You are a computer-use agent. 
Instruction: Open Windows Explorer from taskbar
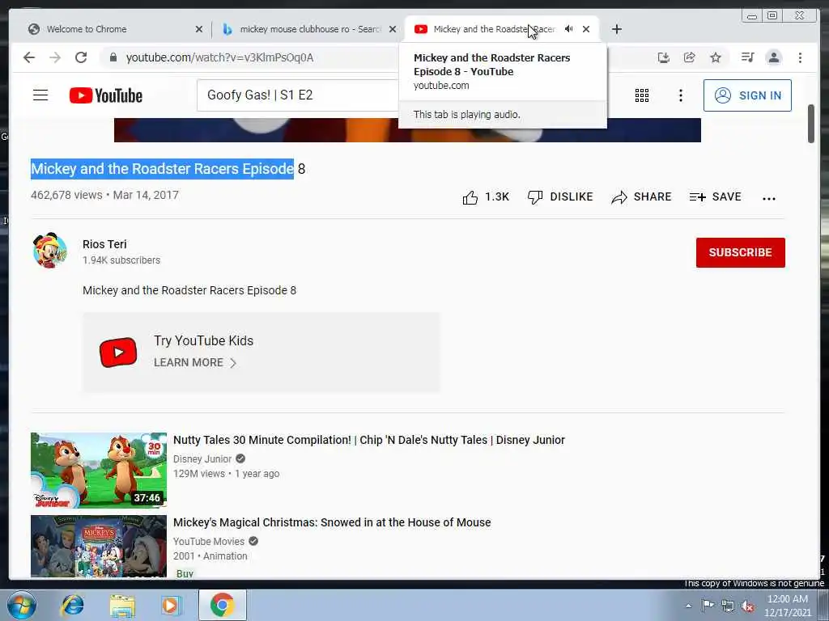click(122, 605)
